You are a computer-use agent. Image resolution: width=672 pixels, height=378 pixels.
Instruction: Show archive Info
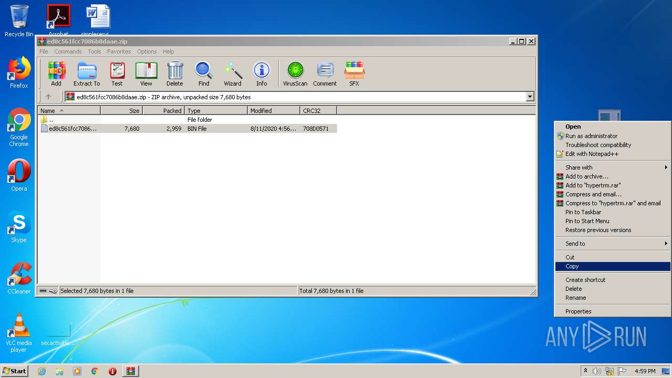261,73
